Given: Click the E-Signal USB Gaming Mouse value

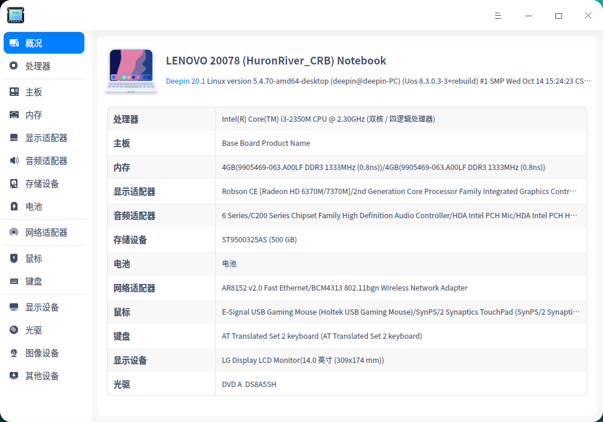Looking at the screenshot, I should coord(401,312).
